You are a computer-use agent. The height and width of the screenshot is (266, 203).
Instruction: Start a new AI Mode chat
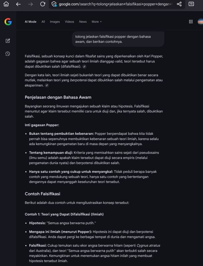(x=8, y=41)
